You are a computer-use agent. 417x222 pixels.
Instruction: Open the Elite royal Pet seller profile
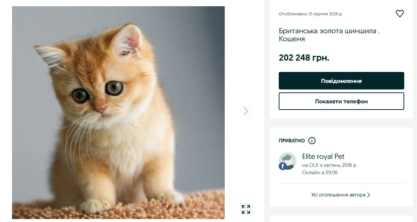tap(323, 157)
